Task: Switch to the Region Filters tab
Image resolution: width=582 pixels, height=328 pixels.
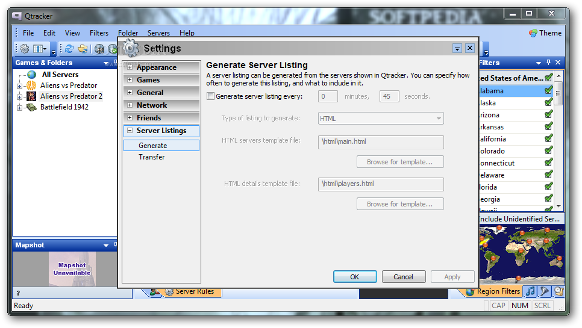Action: pyautogui.click(x=493, y=292)
